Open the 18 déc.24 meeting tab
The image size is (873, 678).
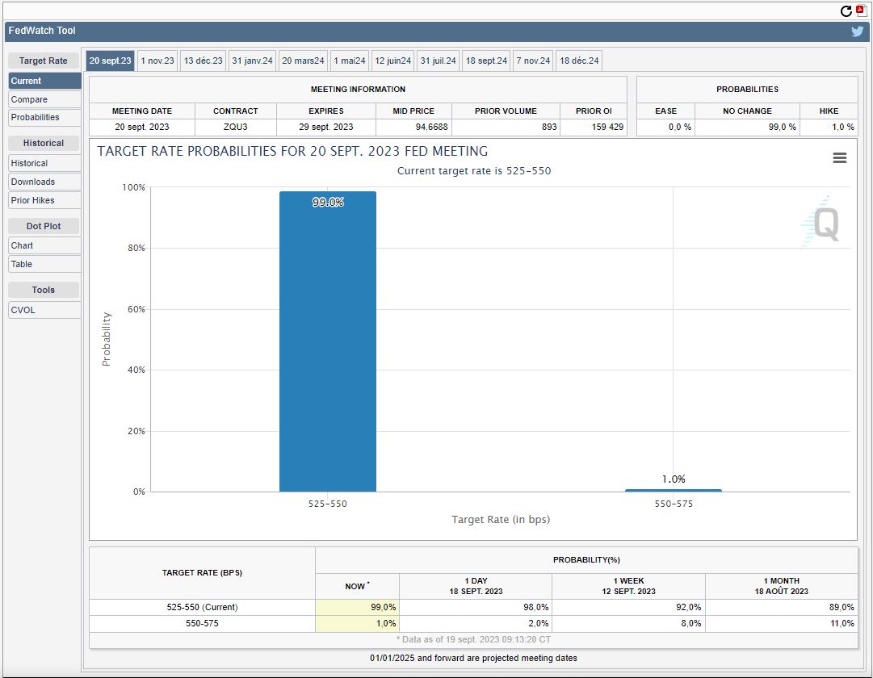(x=579, y=61)
